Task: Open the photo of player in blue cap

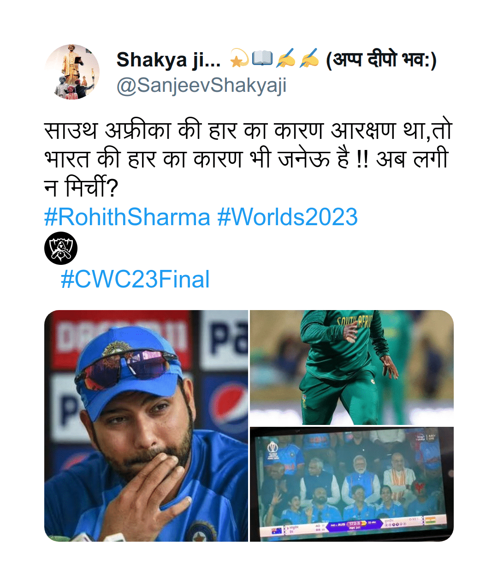Action: [x=146, y=425]
